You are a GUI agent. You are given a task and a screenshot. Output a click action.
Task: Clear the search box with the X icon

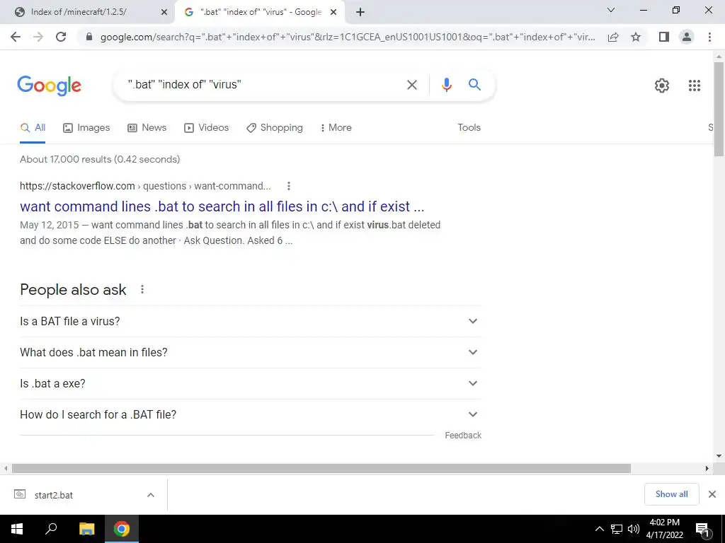point(411,85)
